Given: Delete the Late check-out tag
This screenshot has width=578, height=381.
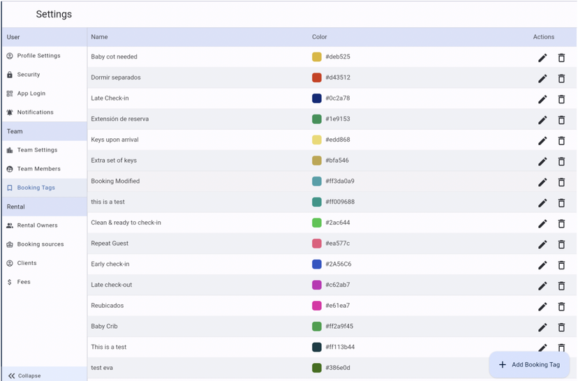Looking at the screenshot, I should point(561,286).
